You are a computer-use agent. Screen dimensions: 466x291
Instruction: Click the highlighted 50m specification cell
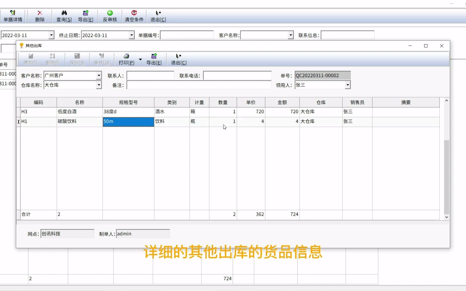[128, 122]
